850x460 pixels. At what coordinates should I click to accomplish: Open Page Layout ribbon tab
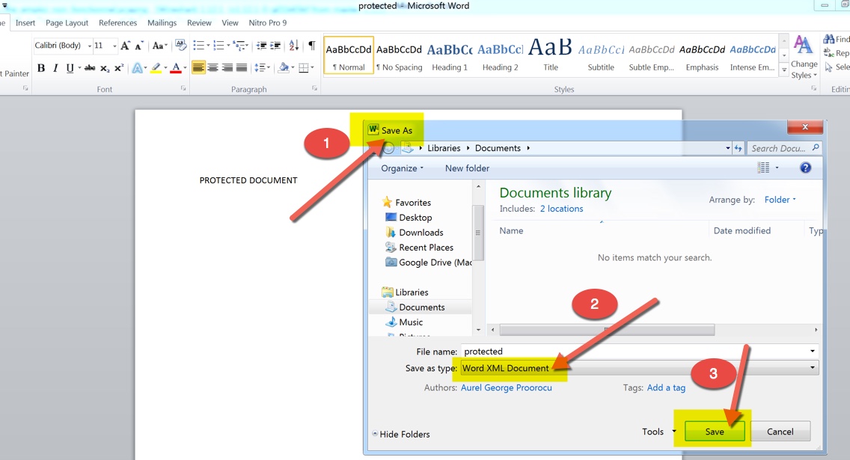[67, 22]
